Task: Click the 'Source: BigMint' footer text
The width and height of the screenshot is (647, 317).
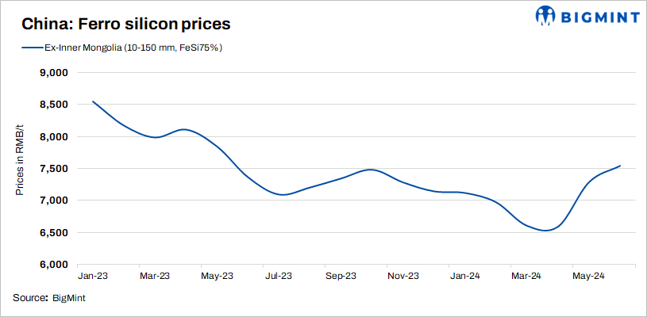Action: (49, 298)
